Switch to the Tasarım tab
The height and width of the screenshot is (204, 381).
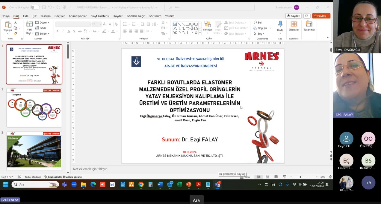pyautogui.click(x=46, y=16)
